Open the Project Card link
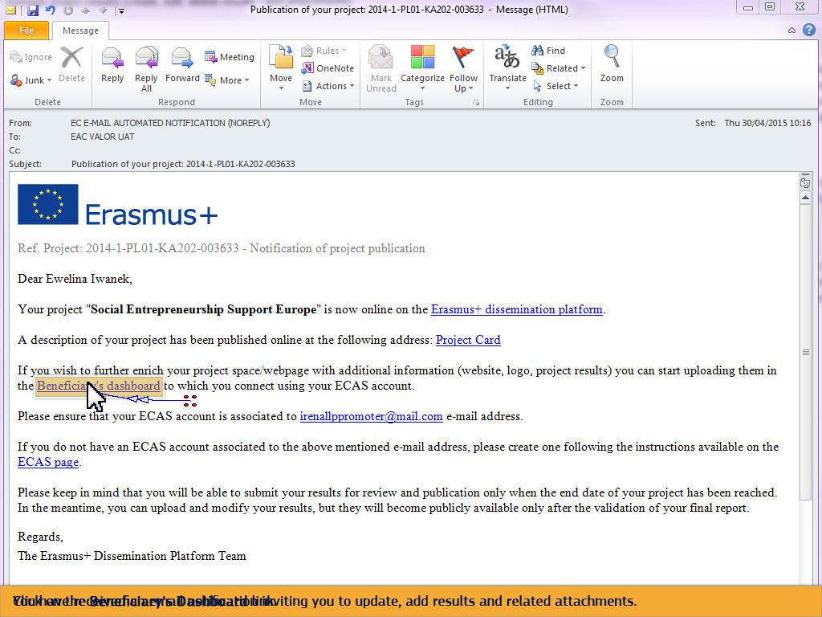822x617 pixels. (x=468, y=340)
